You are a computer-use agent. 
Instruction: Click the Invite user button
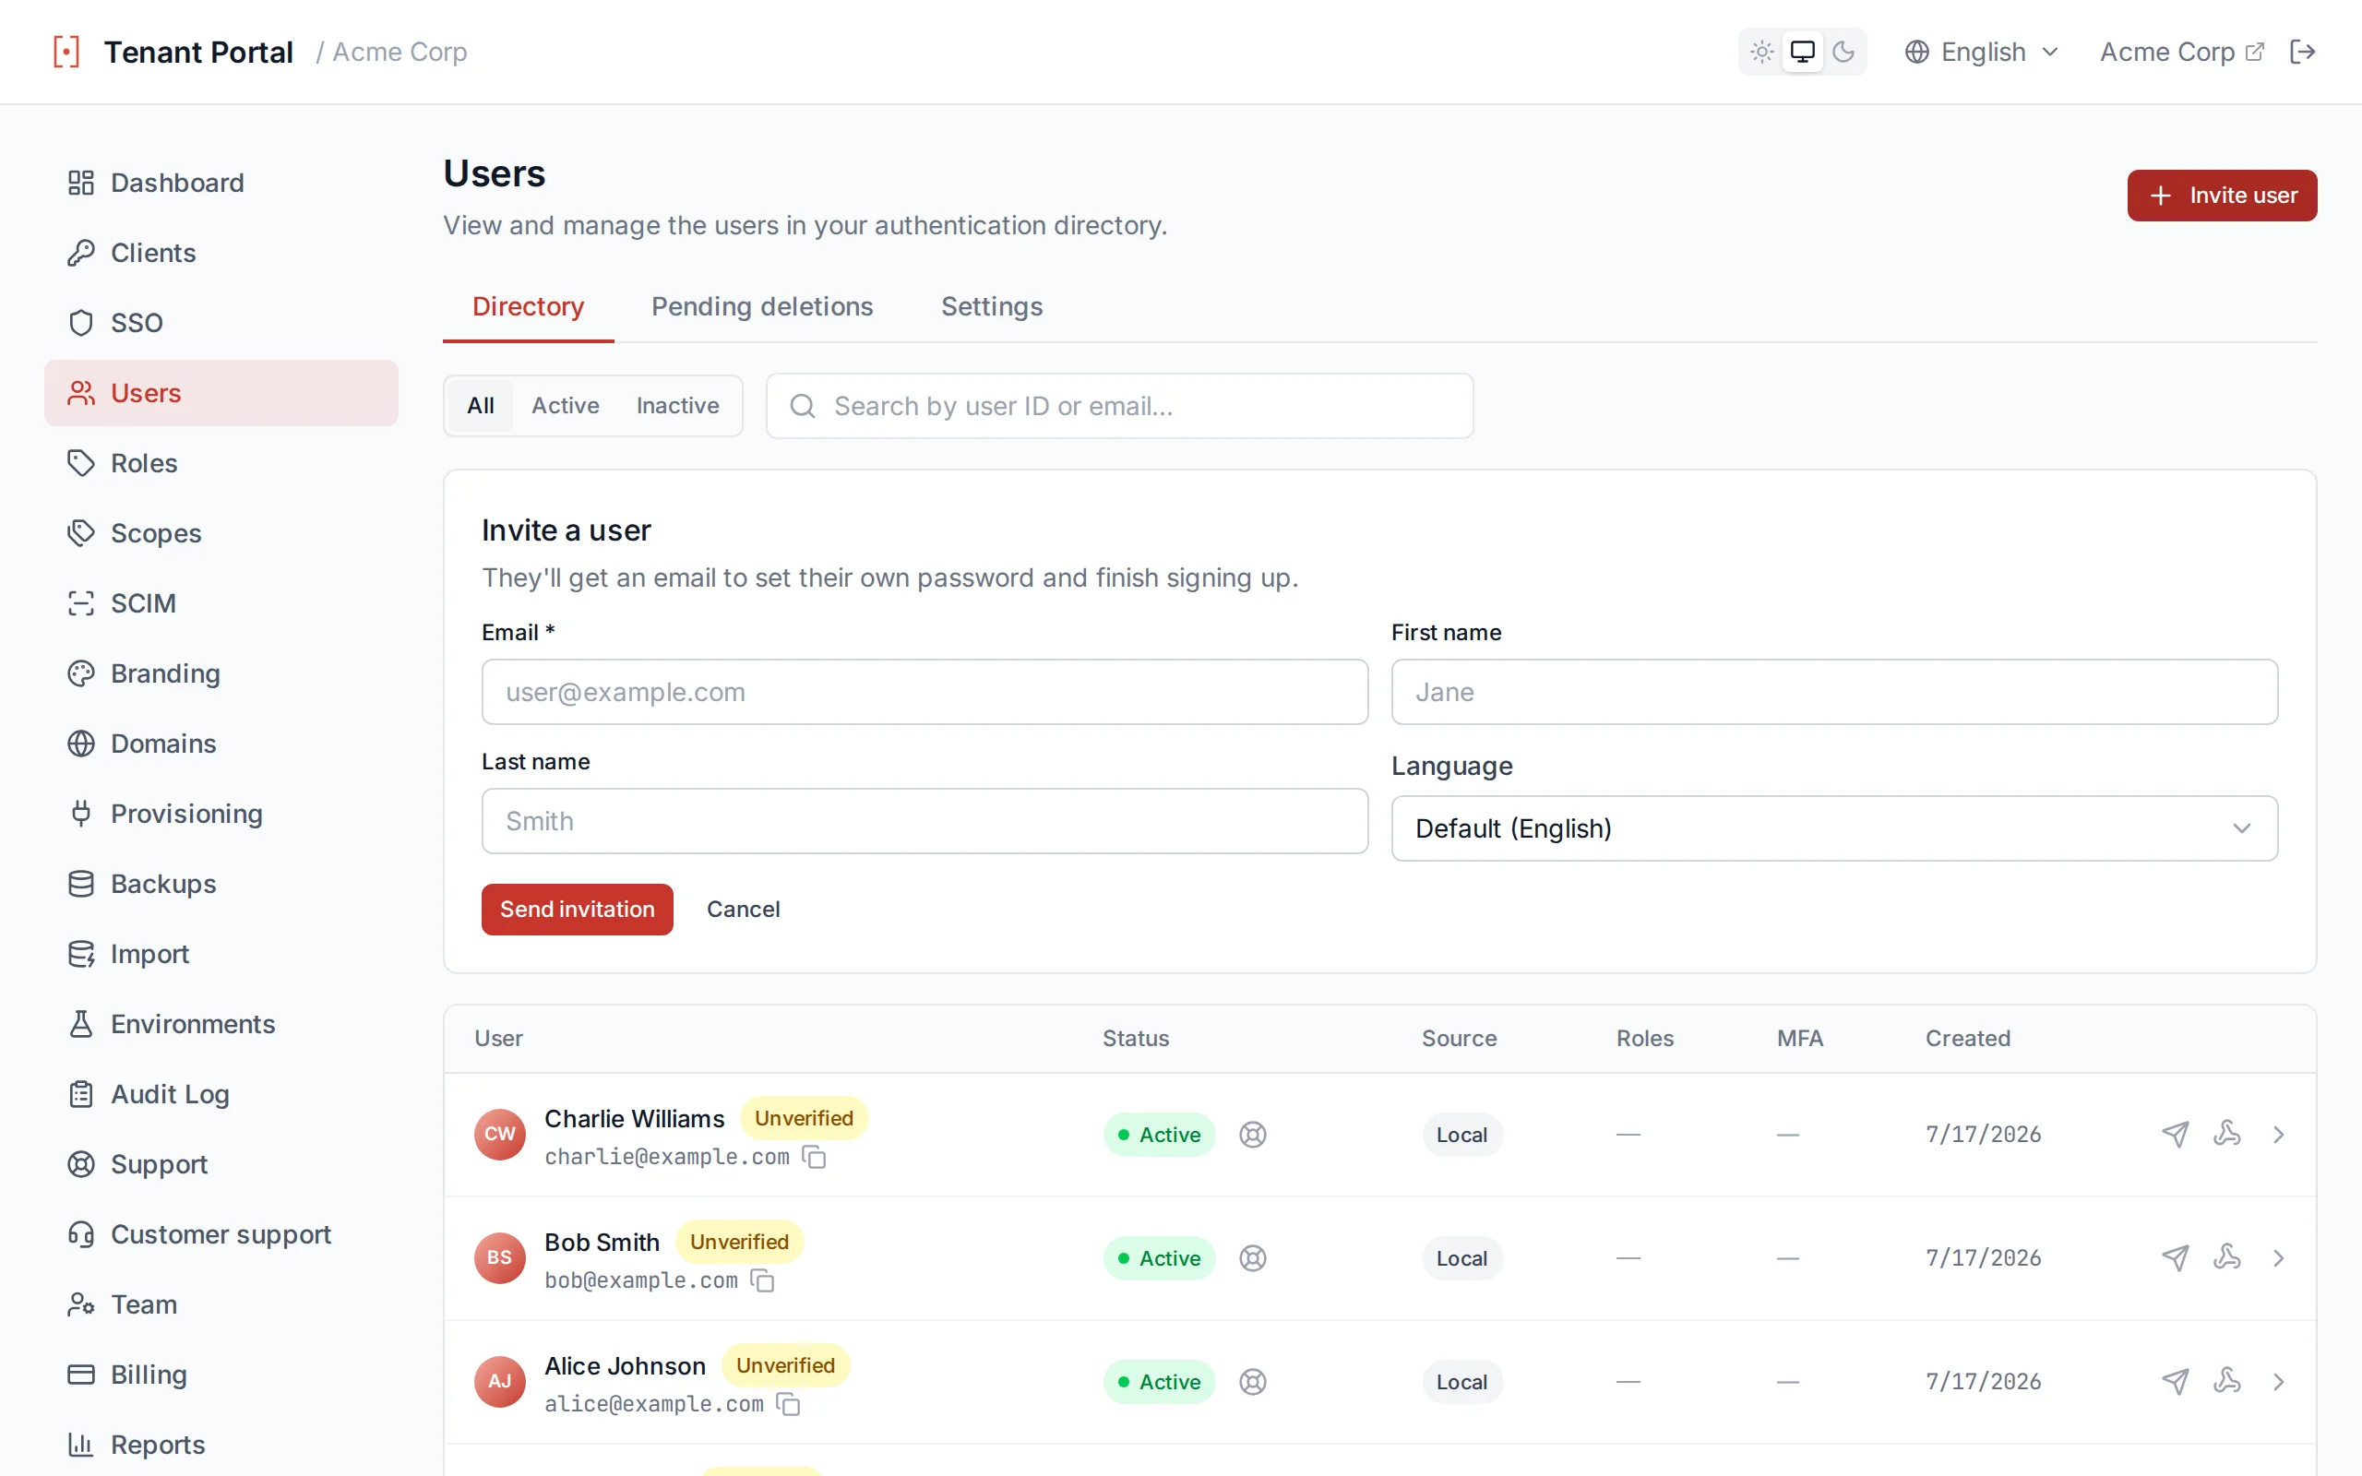2222,196
